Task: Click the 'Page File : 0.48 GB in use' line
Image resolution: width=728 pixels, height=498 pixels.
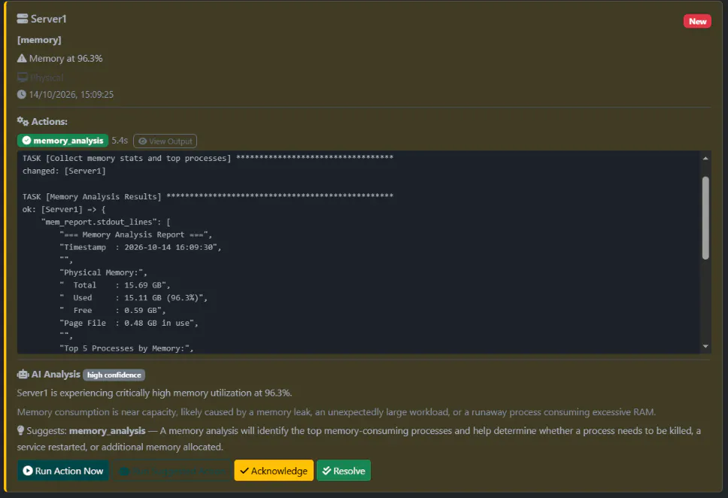Action: (129, 323)
